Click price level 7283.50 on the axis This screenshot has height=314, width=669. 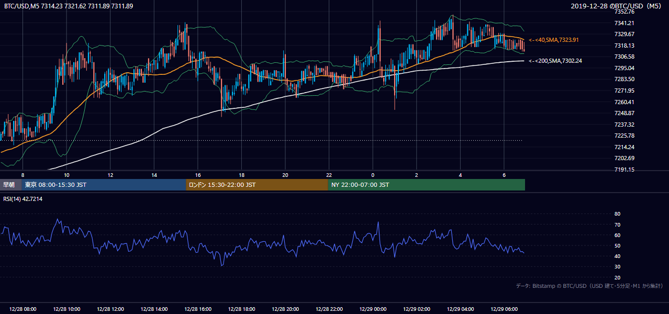[625, 79]
